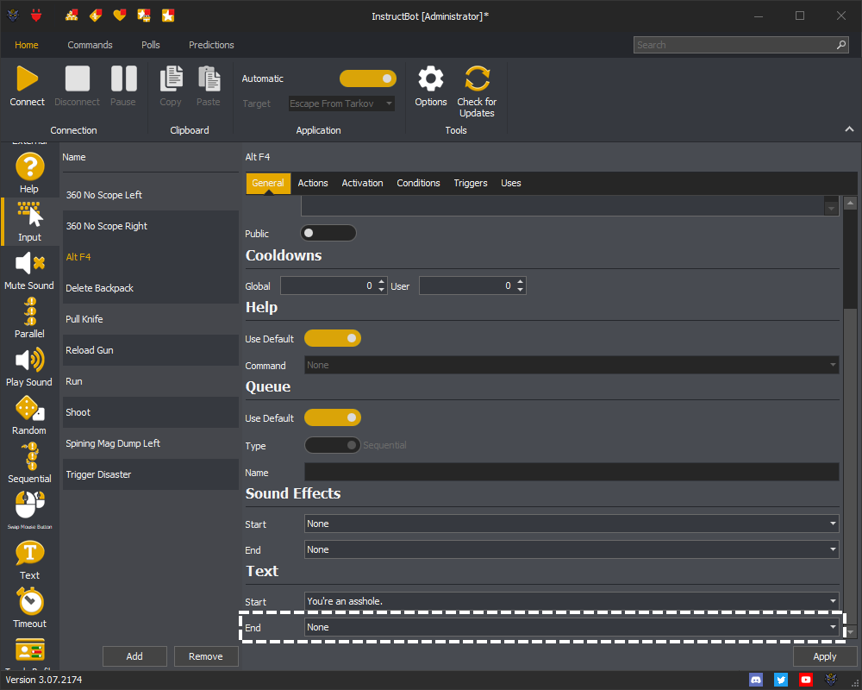Toggle the Public switch
This screenshot has height=690, width=862.
tap(328, 233)
